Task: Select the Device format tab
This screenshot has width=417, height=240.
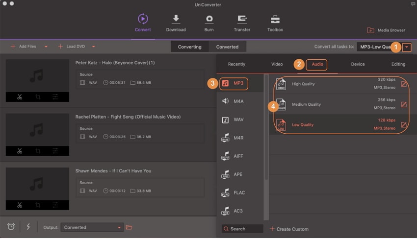Action: tap(358, 64)
